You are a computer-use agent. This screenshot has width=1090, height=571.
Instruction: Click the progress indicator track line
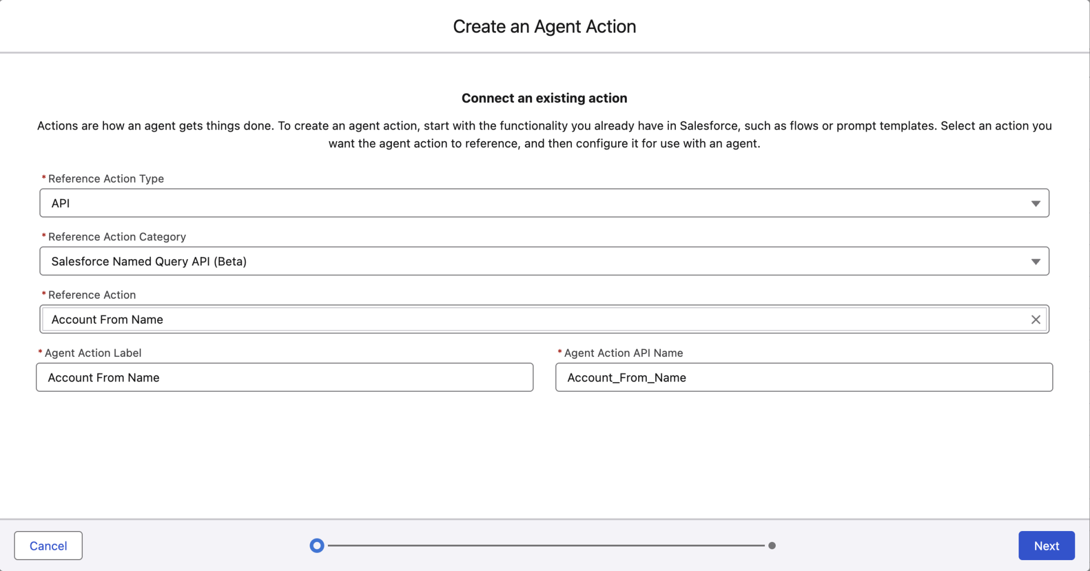(545, 546)
